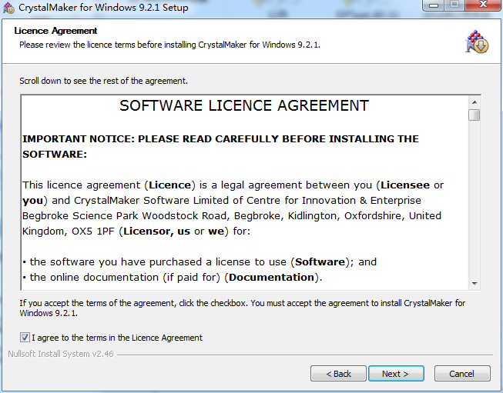Image resolution: width=503 pixels, height=393 pixels.
Task: Click the 'I agree to the terms' label
Action: tap(117, 338)
